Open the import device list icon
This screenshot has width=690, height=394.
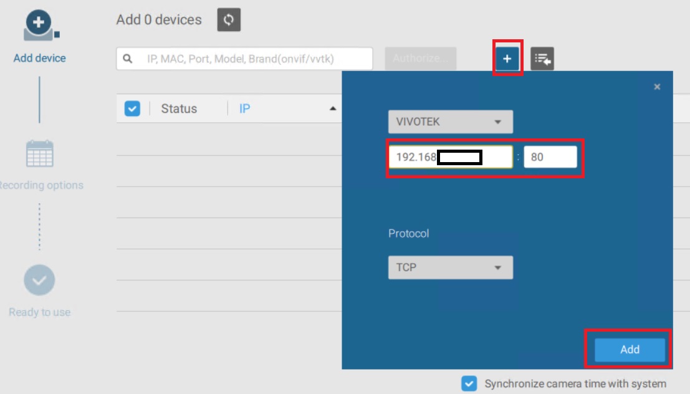[x=542, y=59]
